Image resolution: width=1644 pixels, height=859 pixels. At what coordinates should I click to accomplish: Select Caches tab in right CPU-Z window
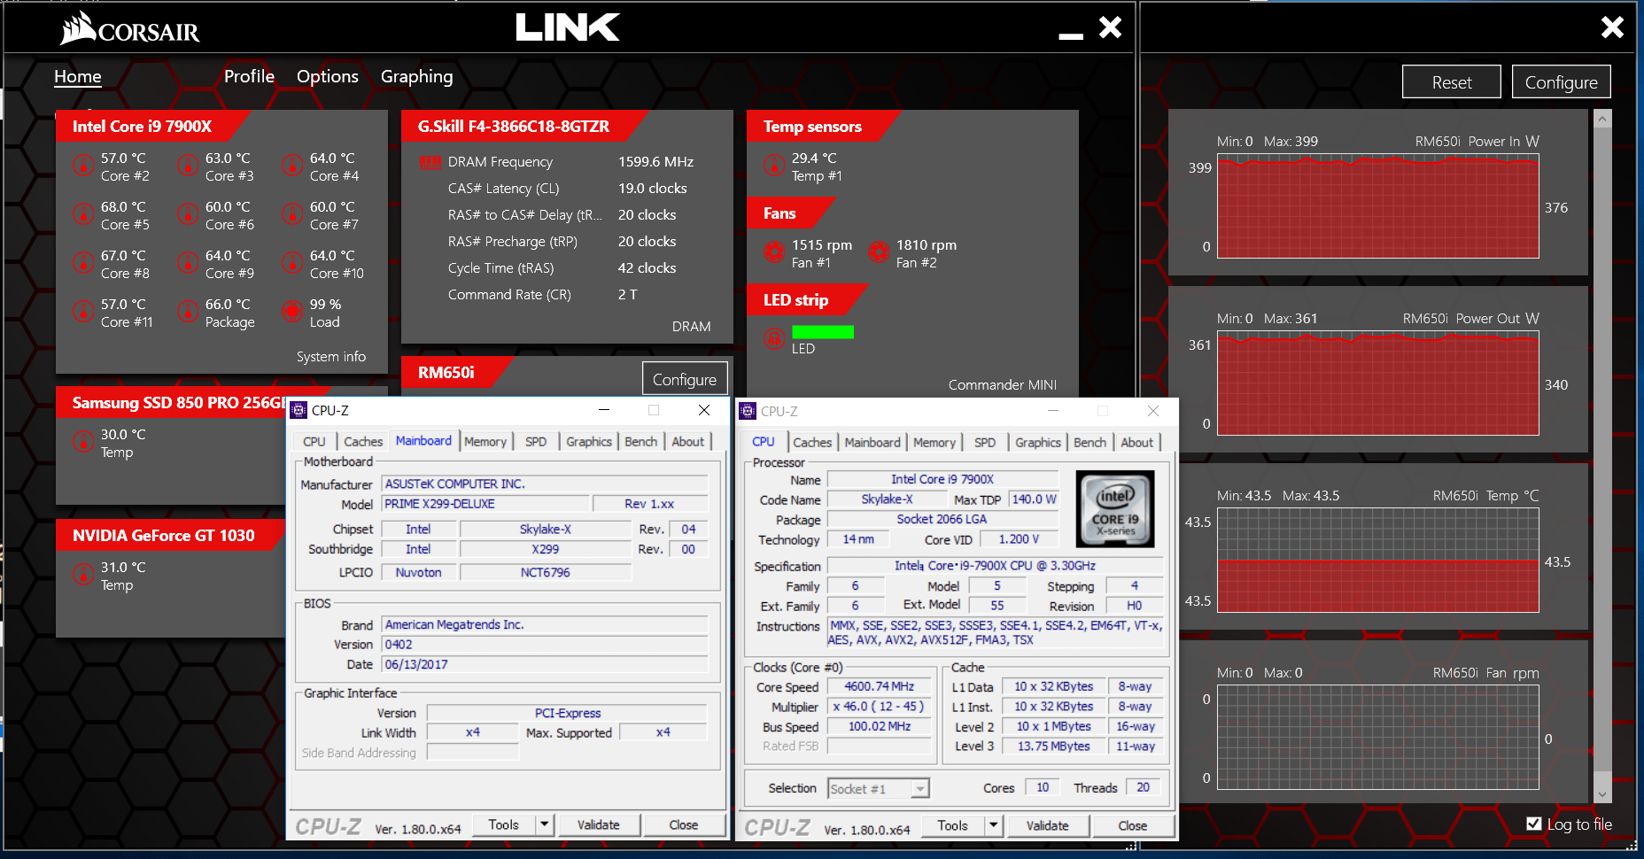pyautogui.click(x=812, y=442)
